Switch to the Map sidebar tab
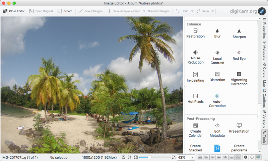 point(264,83)
